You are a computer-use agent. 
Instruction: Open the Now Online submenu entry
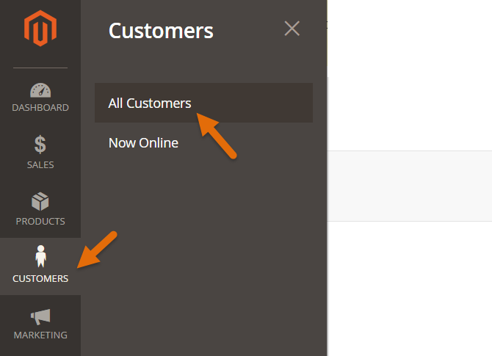[143, 142]
